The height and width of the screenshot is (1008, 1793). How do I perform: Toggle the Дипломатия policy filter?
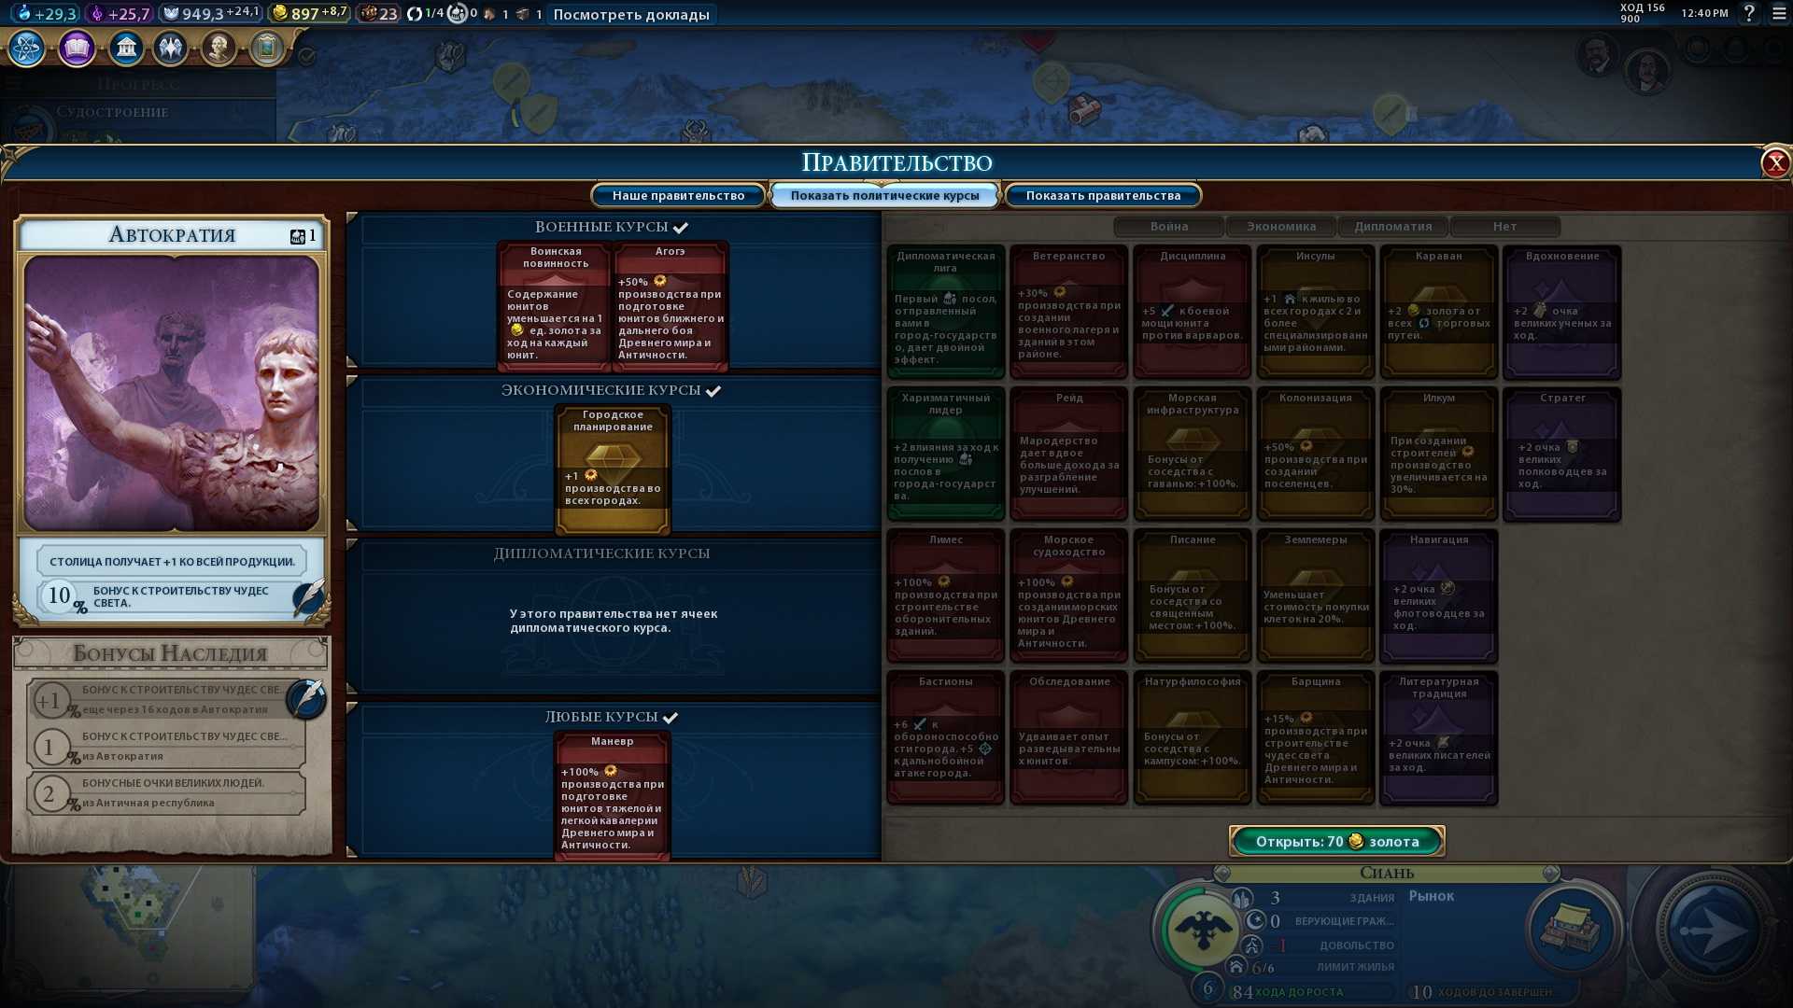click(x=1392, y=226)
